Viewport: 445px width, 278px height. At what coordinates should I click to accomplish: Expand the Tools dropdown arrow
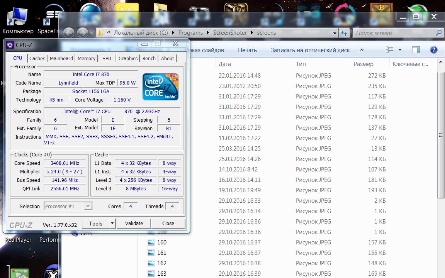click(x=112, y=224)
